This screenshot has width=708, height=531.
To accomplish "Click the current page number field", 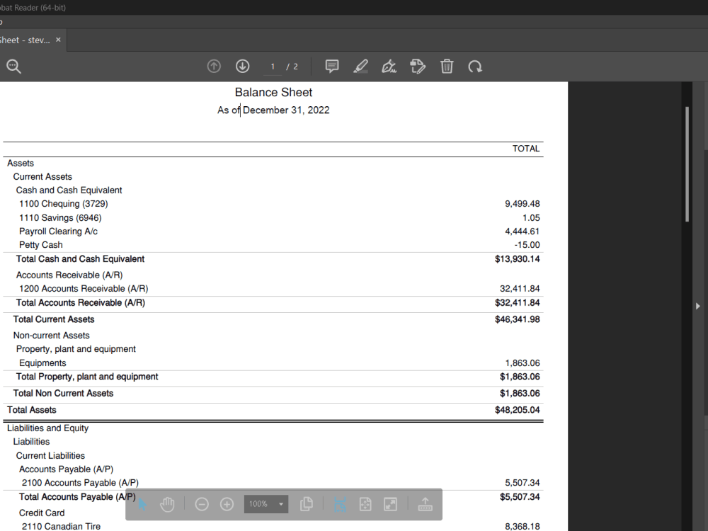I will tap(273, 67).
